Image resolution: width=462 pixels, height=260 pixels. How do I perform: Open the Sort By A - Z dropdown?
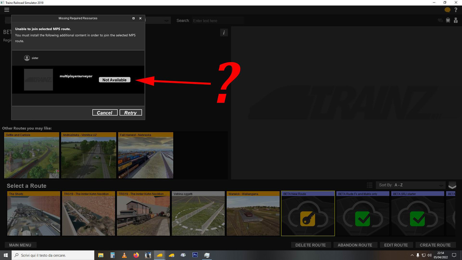(x=410, y=185)
